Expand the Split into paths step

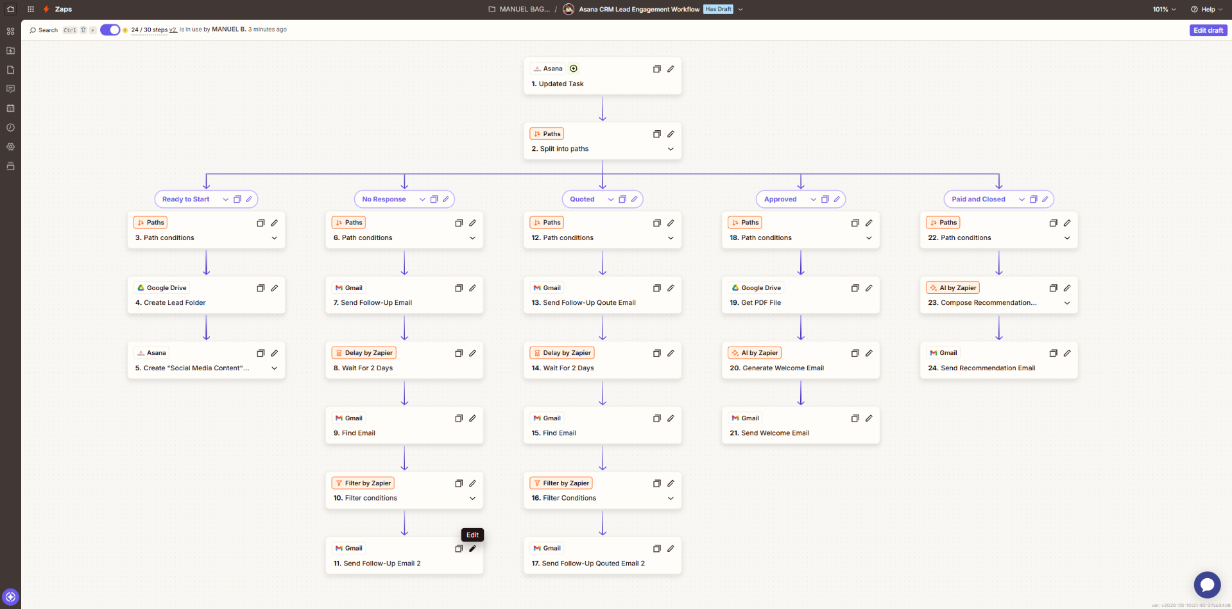(x=671, y=149)
